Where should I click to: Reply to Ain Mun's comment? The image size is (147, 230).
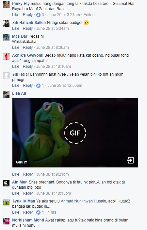point(28,193)
